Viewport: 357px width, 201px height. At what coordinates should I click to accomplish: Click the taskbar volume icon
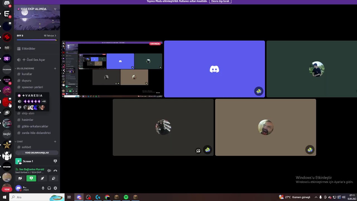(x=344, y=197)
